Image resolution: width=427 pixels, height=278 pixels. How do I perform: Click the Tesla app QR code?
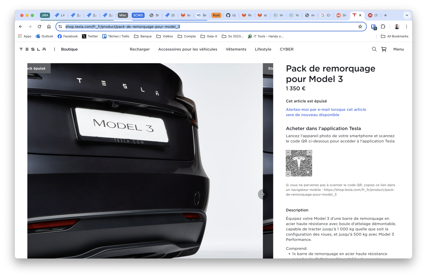(x=299, y=163)
